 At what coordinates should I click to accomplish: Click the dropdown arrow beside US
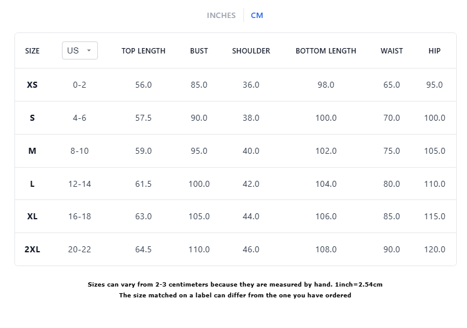[x=89, y=51]
